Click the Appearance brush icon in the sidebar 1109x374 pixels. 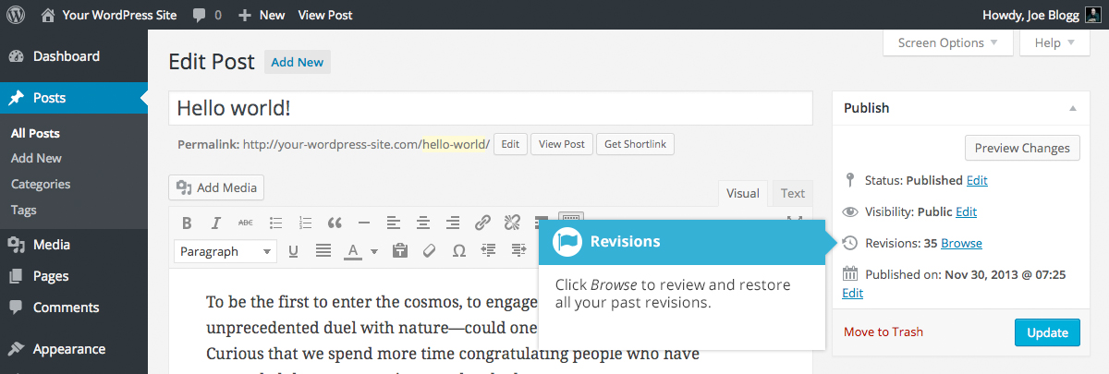17,349
